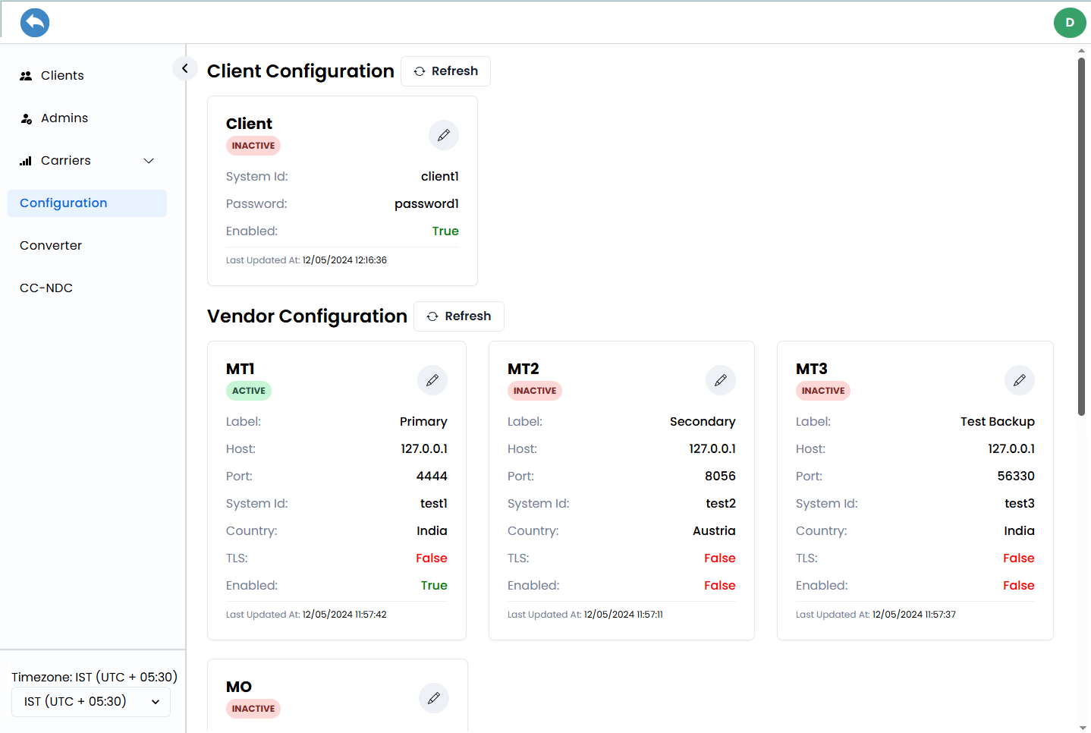Click the blue back arrow icon
The width and height of the screenshot is (1091, 733).
[35, 23]
